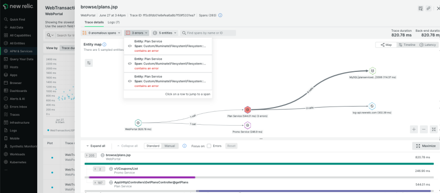Click the log-api.newrelic.com node

click(x=372, y=106)
